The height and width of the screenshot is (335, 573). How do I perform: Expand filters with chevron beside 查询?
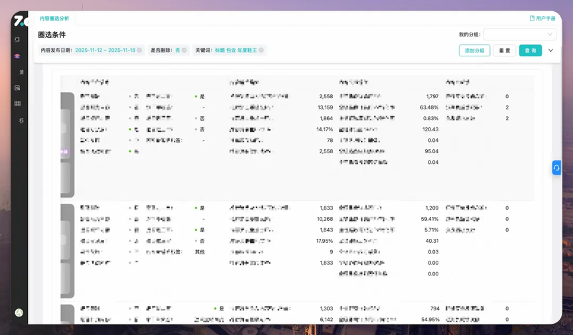550,50
